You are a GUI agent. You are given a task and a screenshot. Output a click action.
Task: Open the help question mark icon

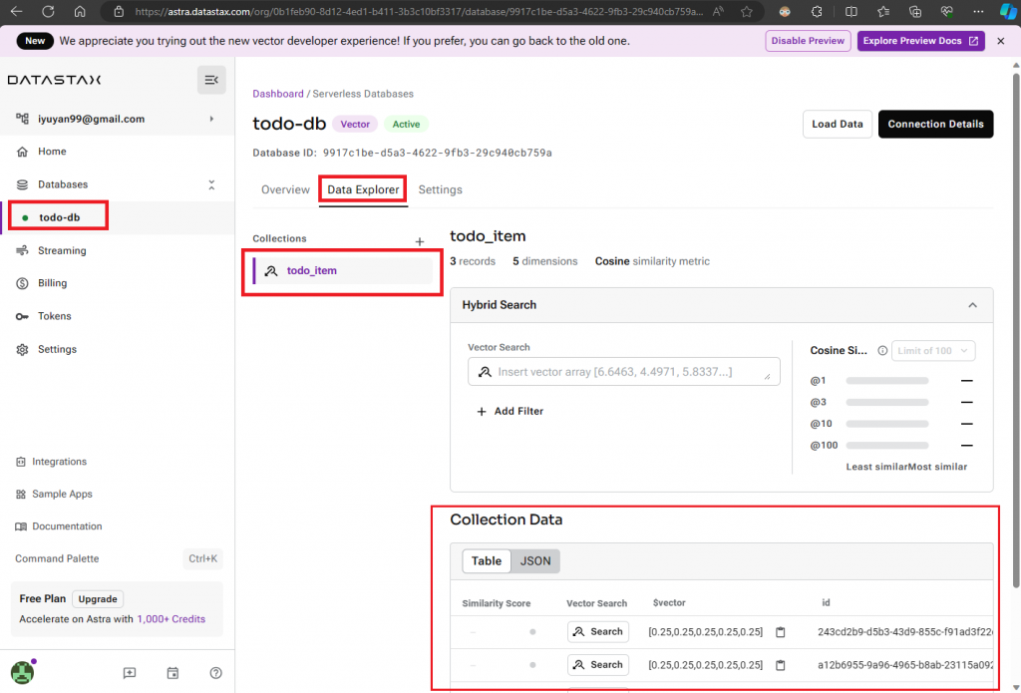point(216,673)
